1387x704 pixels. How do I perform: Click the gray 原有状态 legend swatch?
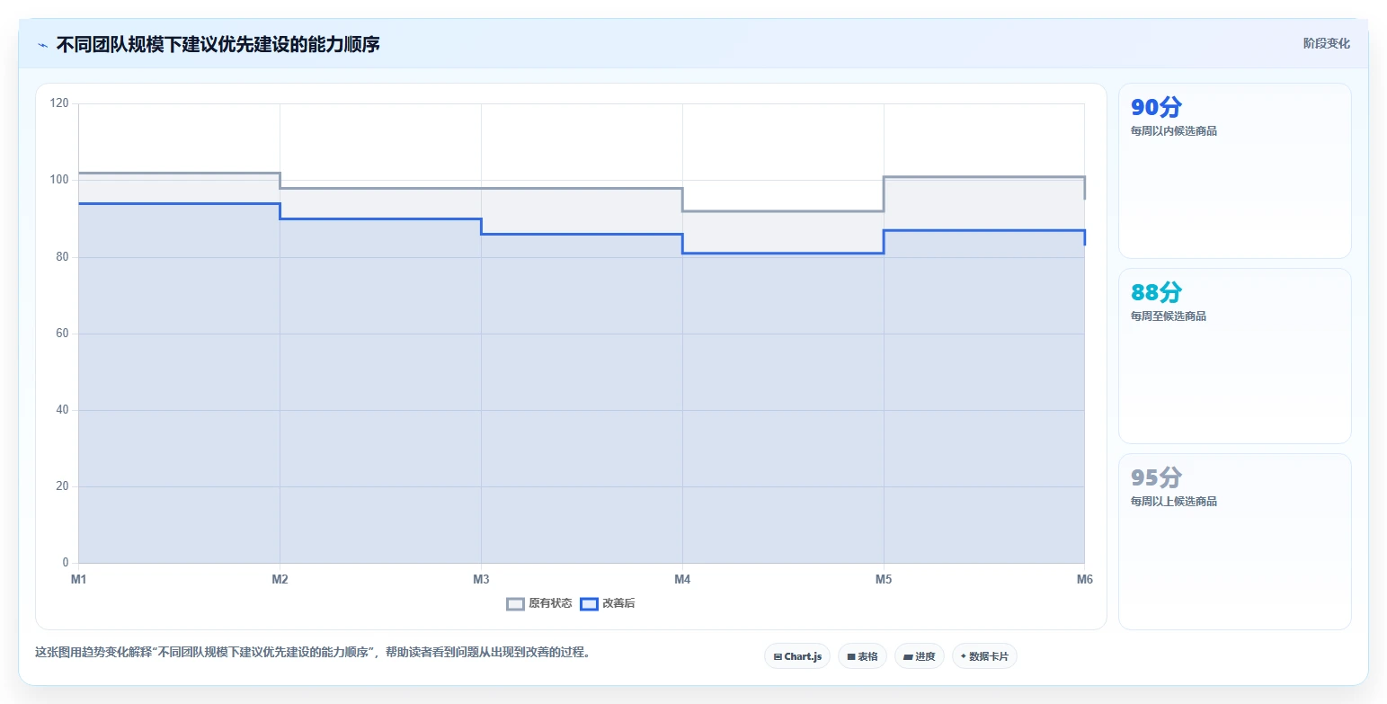click(515, 603)
